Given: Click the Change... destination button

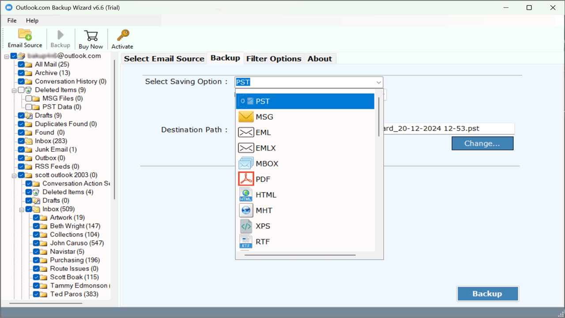Looking at the screenshot, I should click(x=482, y=144).
